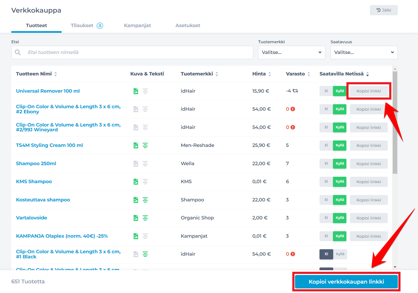The height and width of the screenshot is (293, 418).
Task: Click image icon for TS4M Styling Cream row
Action: tap(136, 145)
